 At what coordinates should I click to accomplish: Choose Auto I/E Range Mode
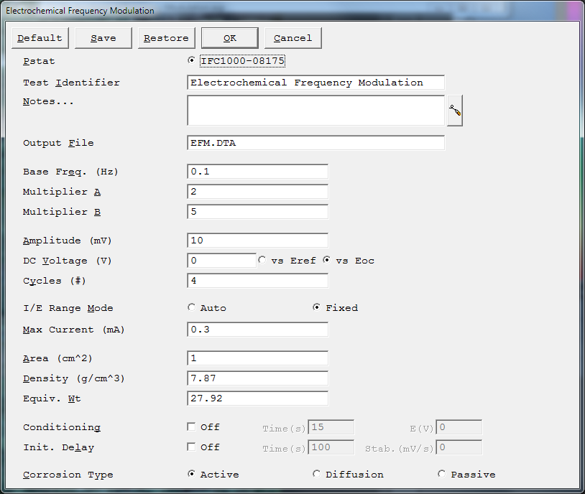pos(191,307)
